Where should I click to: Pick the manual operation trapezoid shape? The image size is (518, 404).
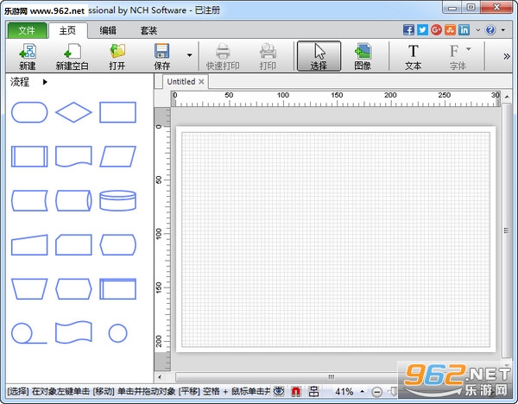pyautogui.click(x=29, y=289)
